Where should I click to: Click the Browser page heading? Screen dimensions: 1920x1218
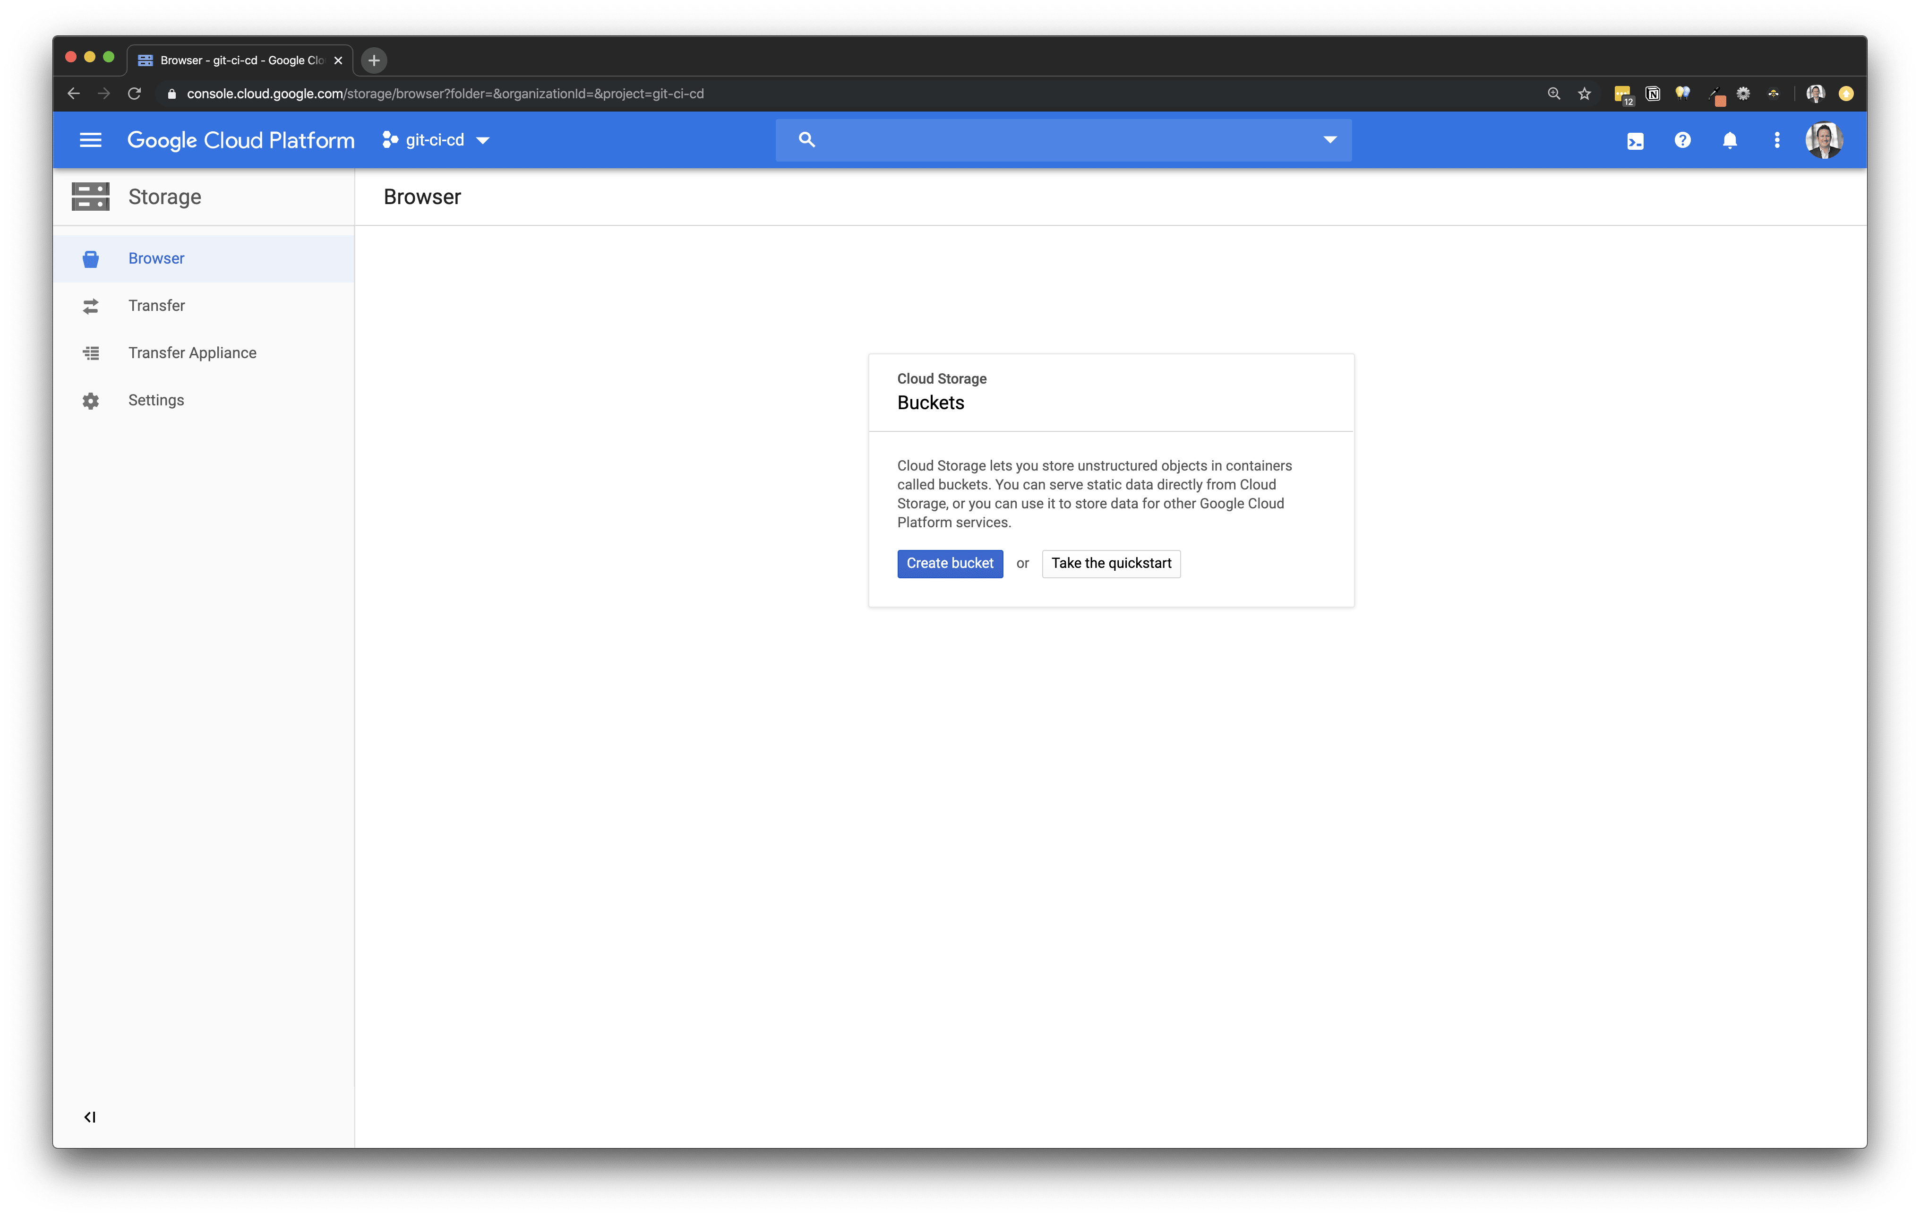click(x=422, y=197)
